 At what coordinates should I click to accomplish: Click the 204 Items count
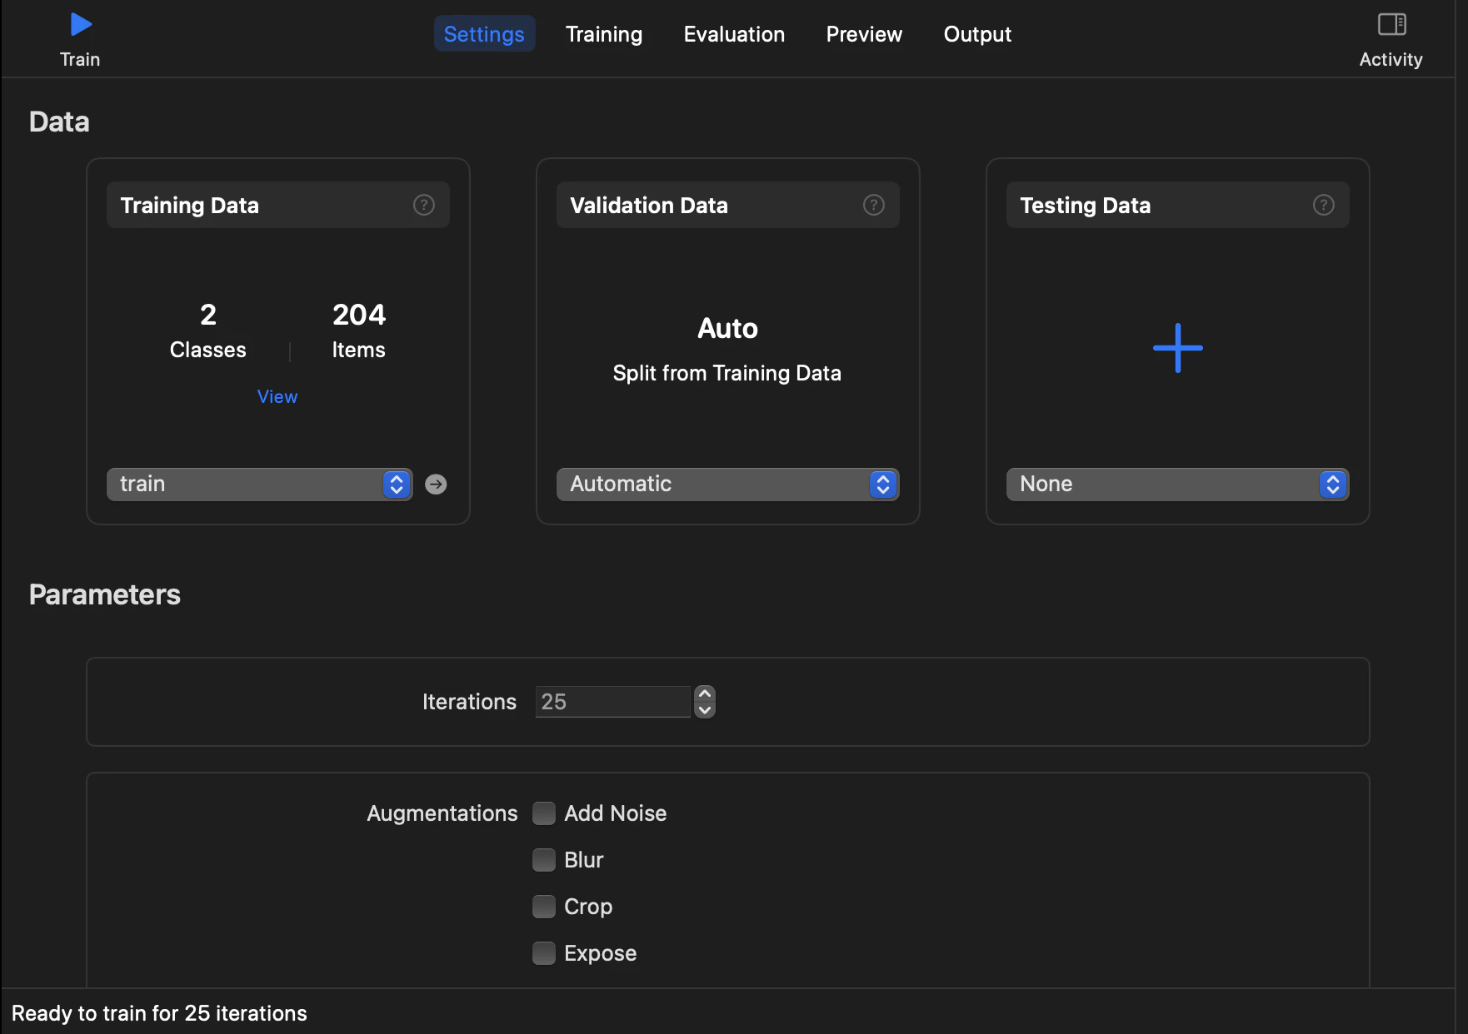(359, 331)
